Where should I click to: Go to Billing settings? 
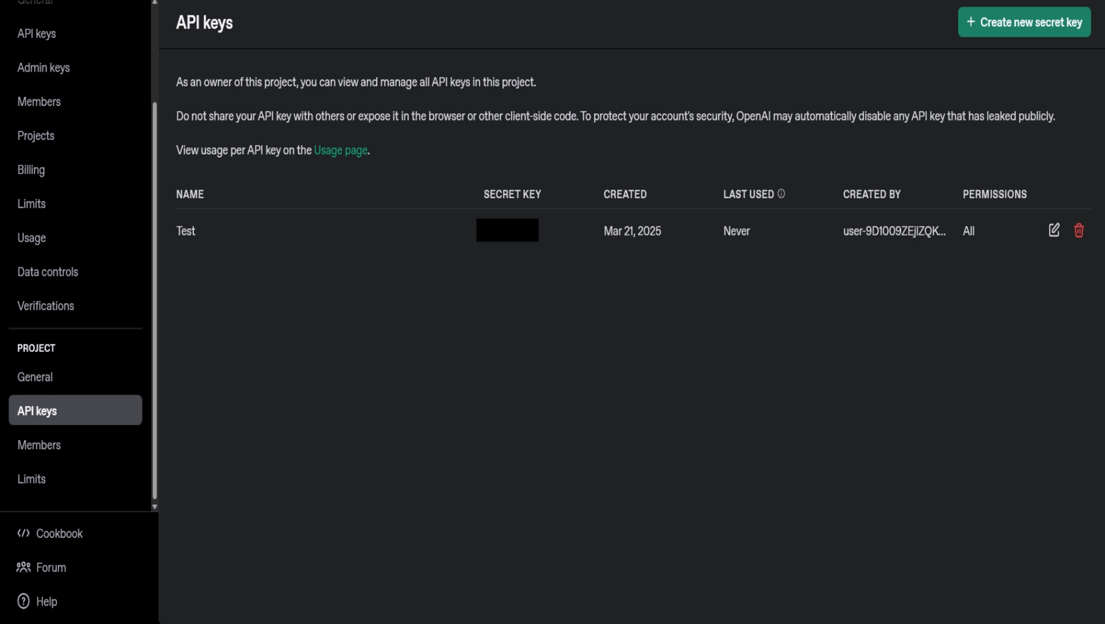click(31, 169)
